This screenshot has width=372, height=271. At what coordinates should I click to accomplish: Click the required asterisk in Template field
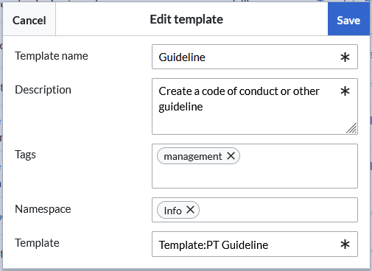(345, 244)
